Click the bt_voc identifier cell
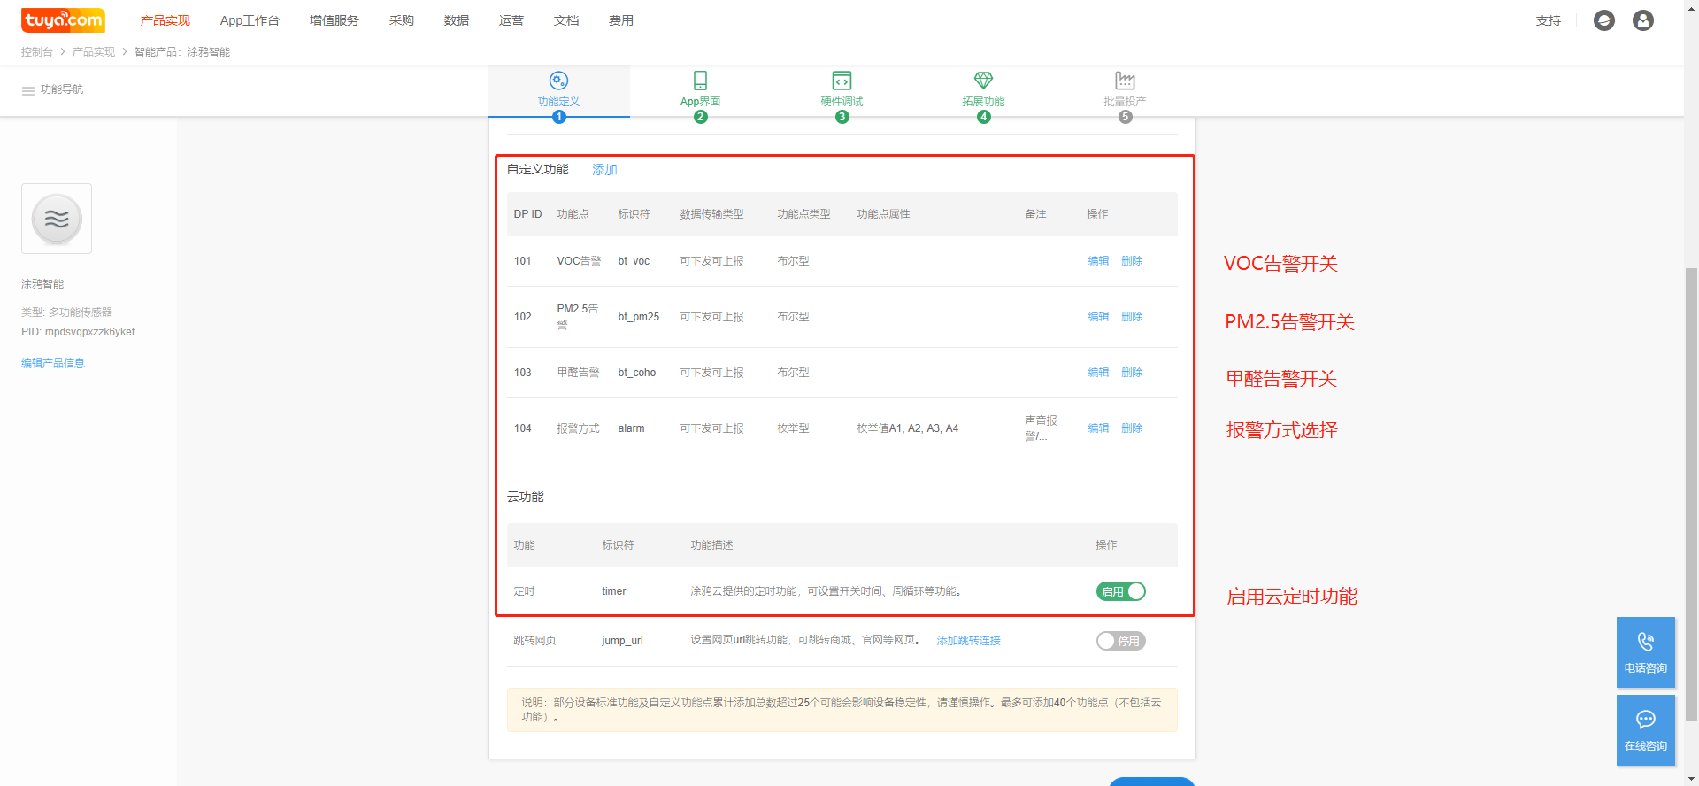The height and width of the screenshot is (786, 1699). (634, 261)
